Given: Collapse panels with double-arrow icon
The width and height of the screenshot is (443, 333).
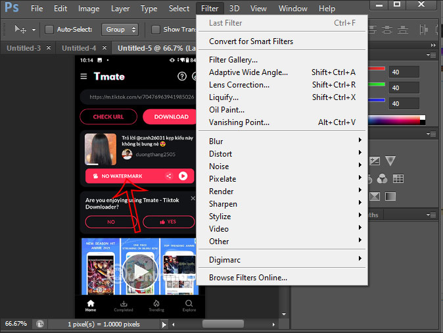Looking at the screenshot, I should coord(433,45).
